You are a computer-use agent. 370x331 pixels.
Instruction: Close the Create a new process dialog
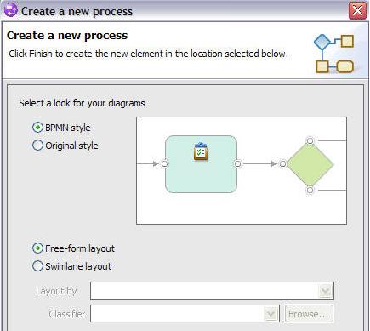[357, 11]
